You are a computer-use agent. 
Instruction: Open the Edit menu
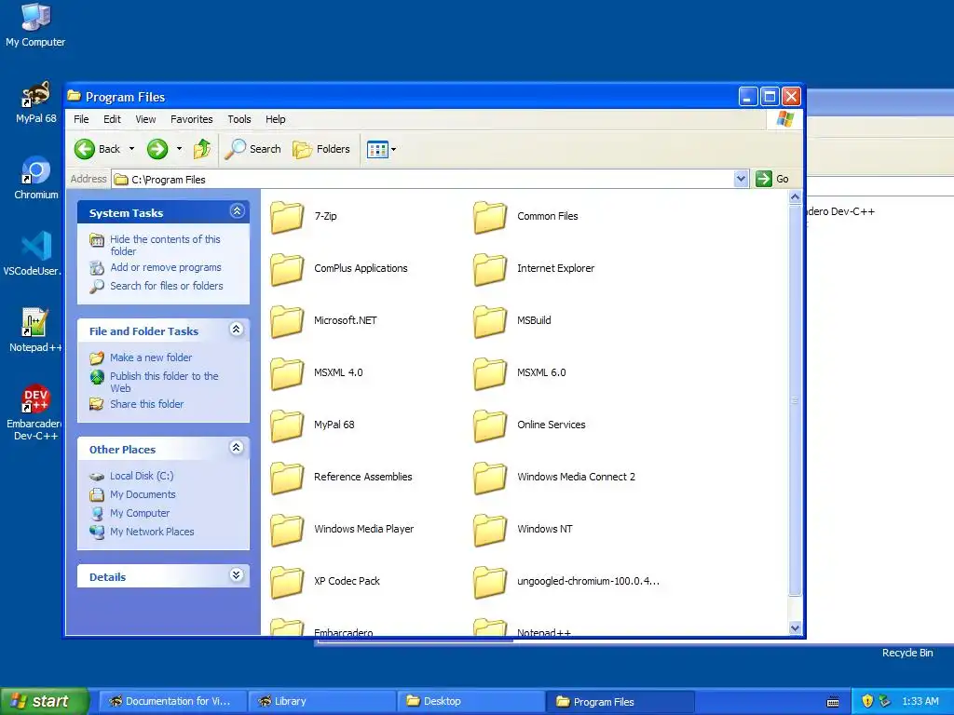[x=112, y=119]
